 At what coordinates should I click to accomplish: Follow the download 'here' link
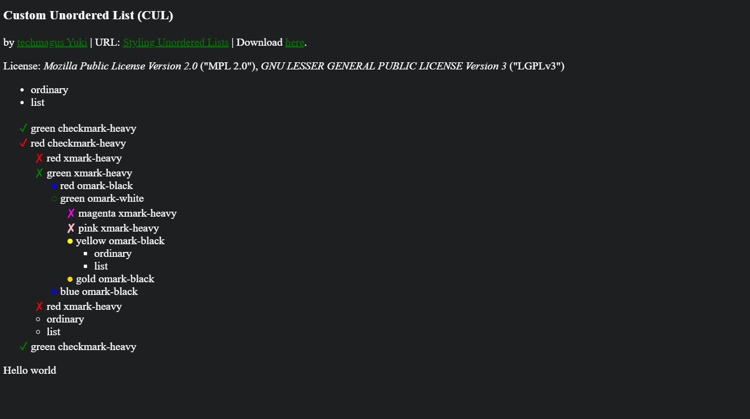tap(295, 42)
